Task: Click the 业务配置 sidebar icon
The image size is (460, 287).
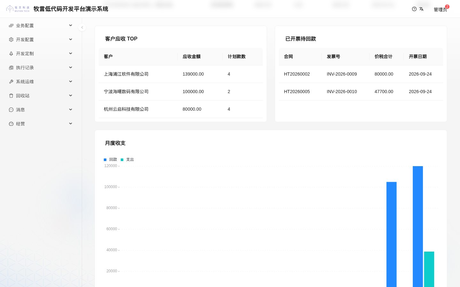Action: tap(11, 26)
